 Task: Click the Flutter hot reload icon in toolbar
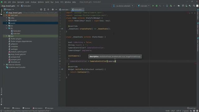tap(164, 6)
